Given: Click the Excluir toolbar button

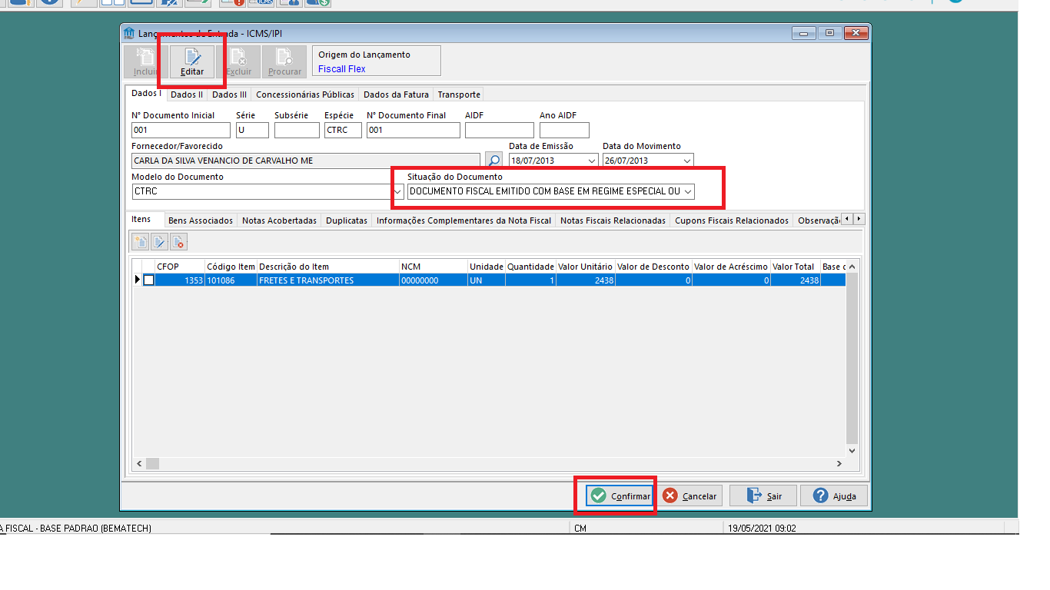Looking at the screenshot, I should (x=238, y=62).
